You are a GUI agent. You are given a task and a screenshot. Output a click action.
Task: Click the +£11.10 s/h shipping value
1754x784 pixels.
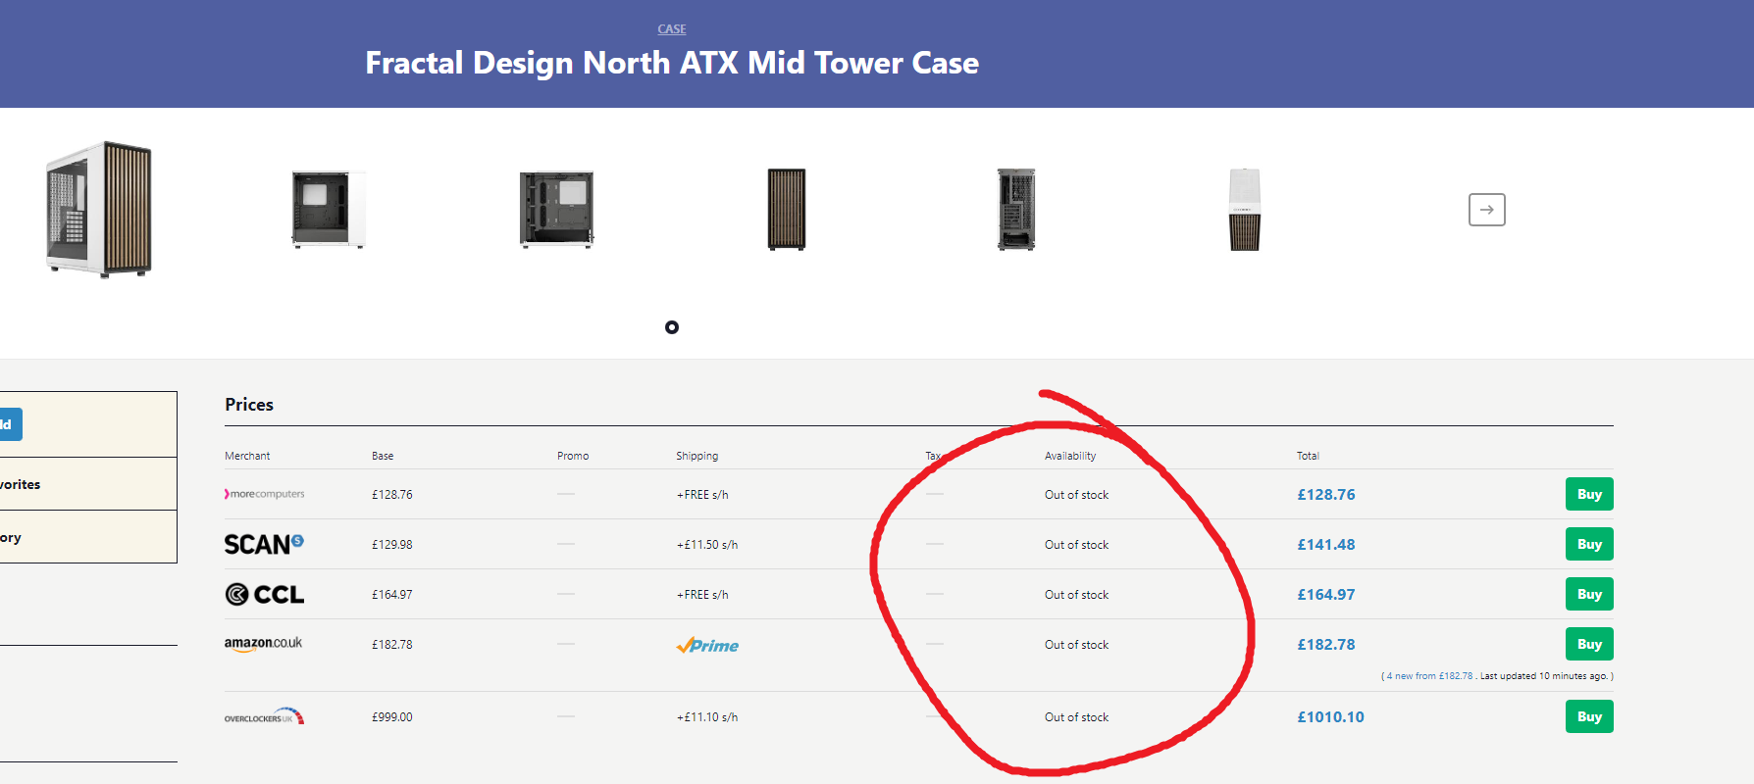706,717
